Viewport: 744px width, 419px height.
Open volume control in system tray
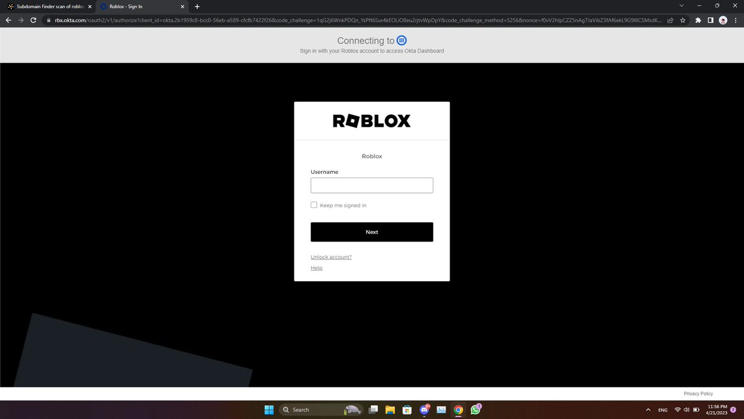[x=686, y=410]
